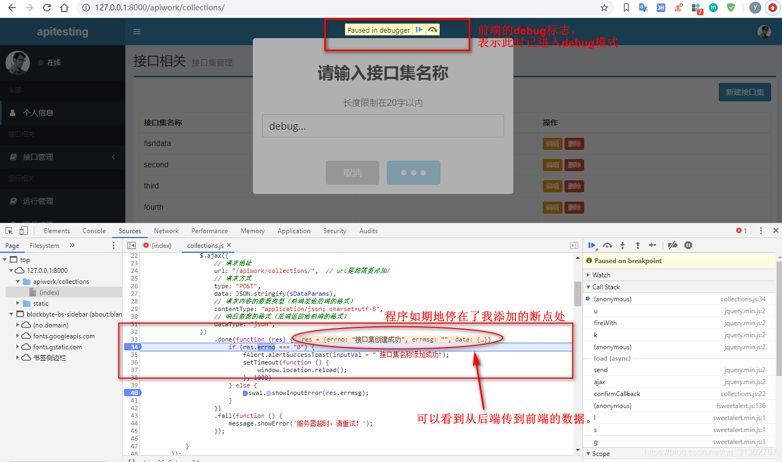Click Resume script execution in debugger

click(592, 245)
